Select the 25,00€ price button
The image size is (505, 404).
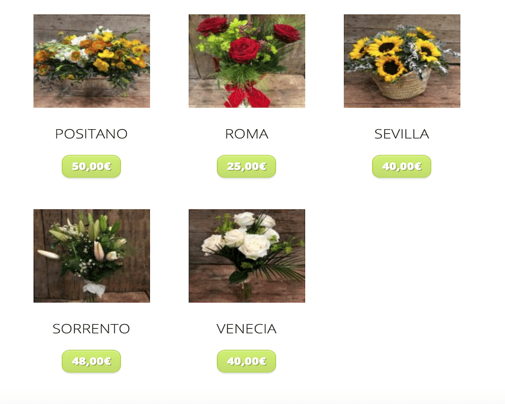[x=246, y=166]
